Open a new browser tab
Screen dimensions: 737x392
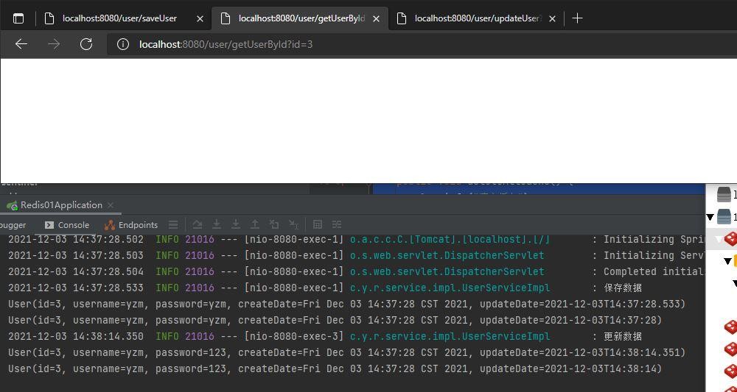coord(577,18)
